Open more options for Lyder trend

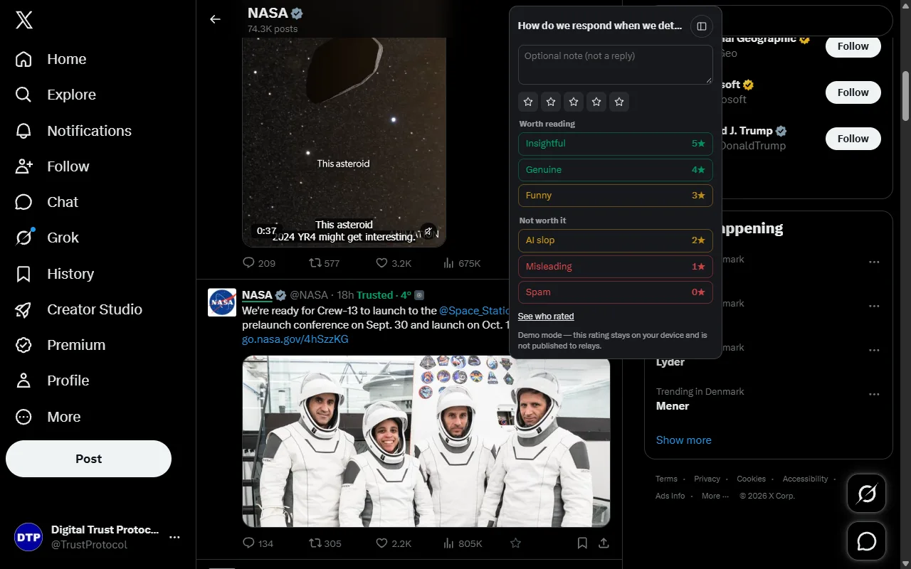pos(874,350)
